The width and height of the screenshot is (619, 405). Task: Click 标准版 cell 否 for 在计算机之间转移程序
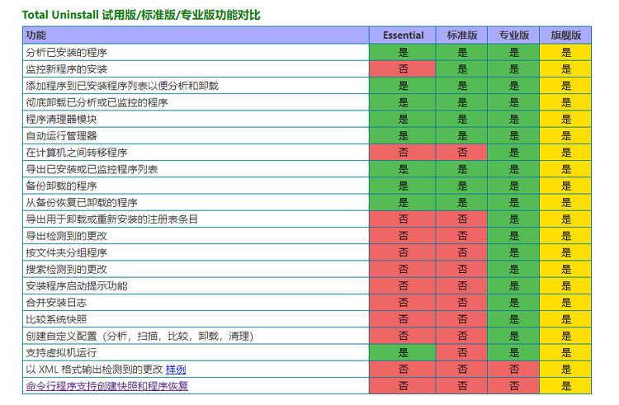(462, 153)
